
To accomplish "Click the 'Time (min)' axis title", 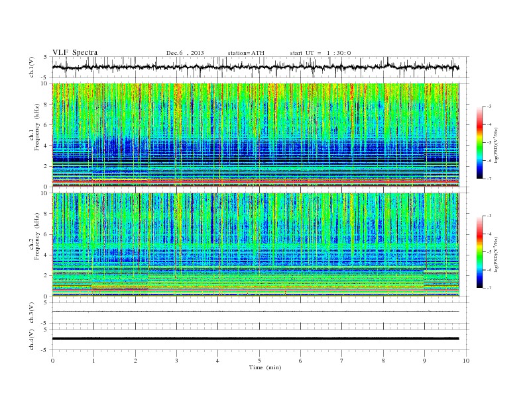I will pyautogui.click(x=265, y=367).
